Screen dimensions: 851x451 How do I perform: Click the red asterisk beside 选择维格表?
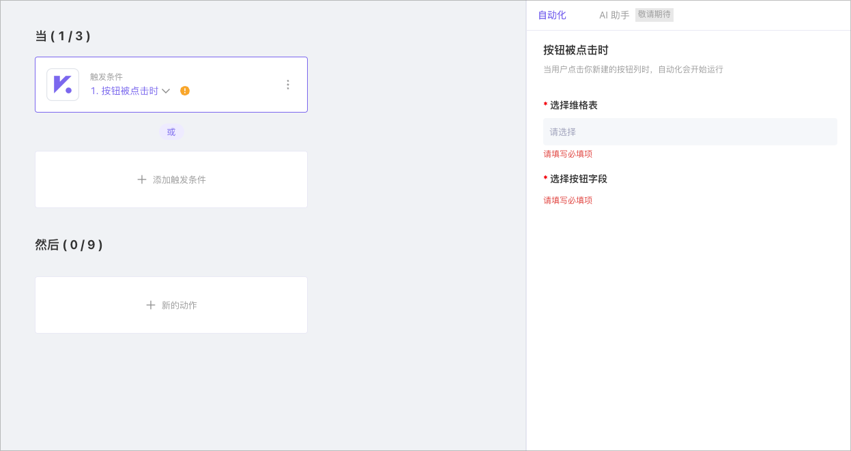[544, 105]
